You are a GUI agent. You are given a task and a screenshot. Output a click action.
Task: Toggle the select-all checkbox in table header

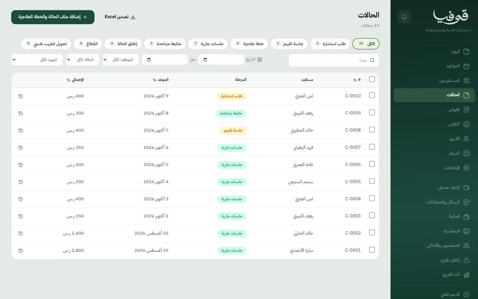(372, 79)
